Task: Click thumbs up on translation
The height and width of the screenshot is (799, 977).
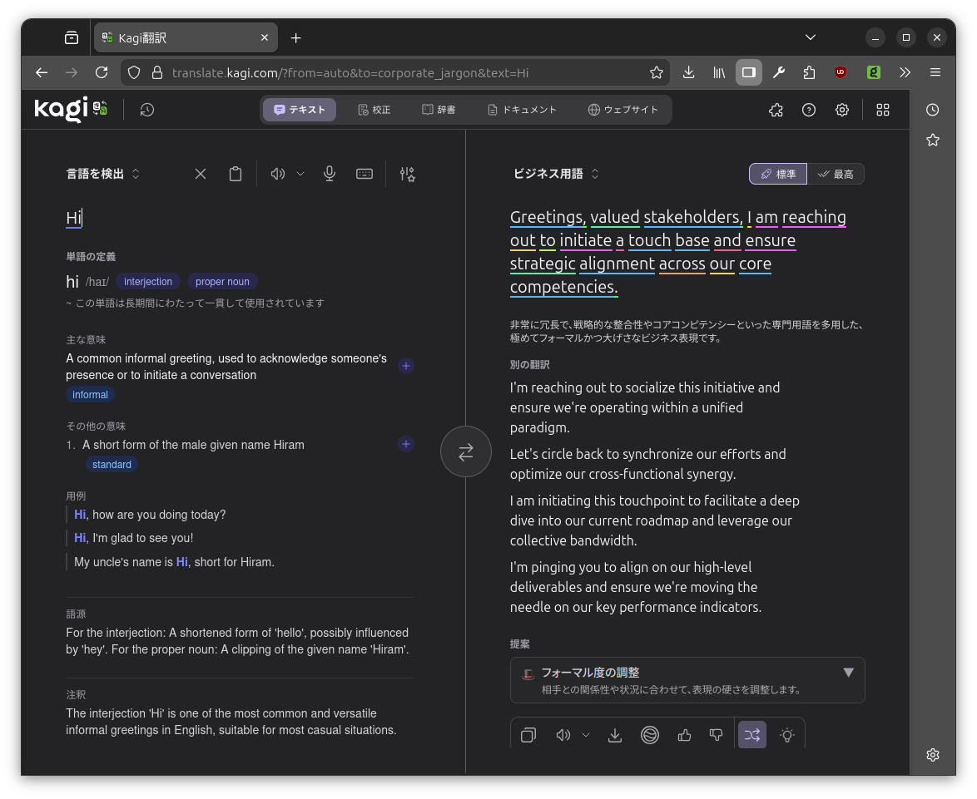Action: point(685,735)
